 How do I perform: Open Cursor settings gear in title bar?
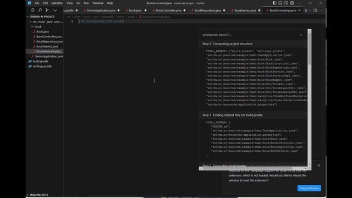[x=292, y=3]
